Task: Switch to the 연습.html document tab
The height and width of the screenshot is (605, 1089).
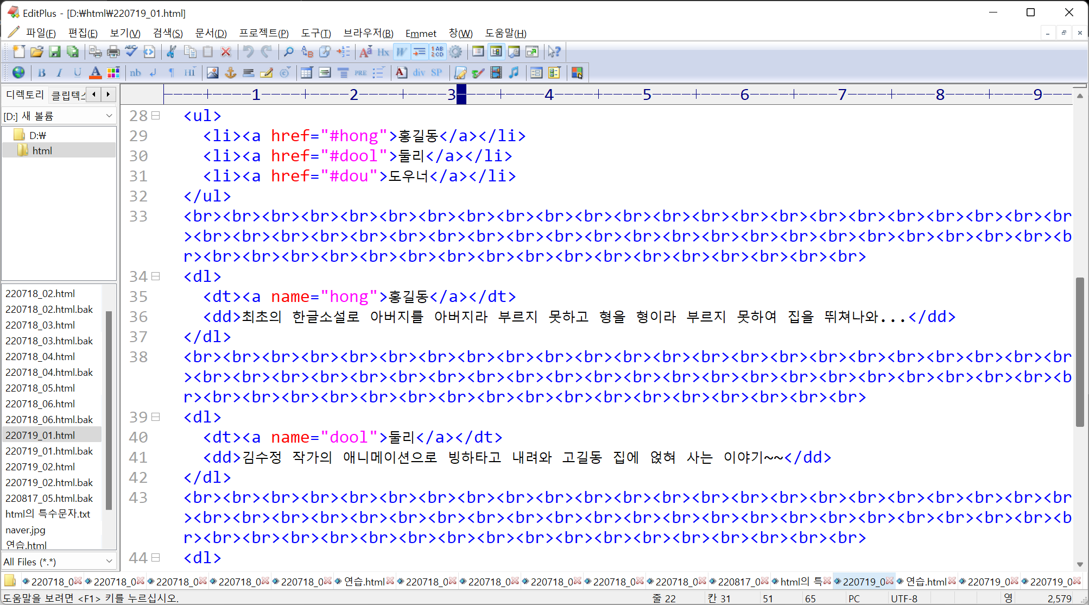Action: [364, 582]
